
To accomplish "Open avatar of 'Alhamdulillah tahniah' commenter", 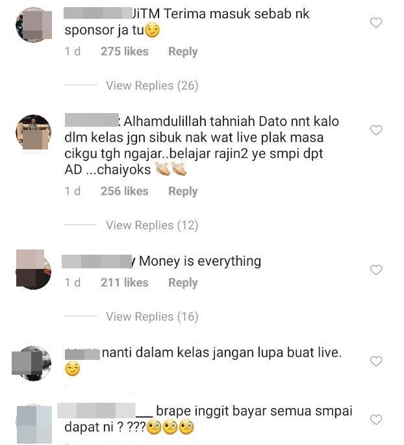I will click(34, 133).
